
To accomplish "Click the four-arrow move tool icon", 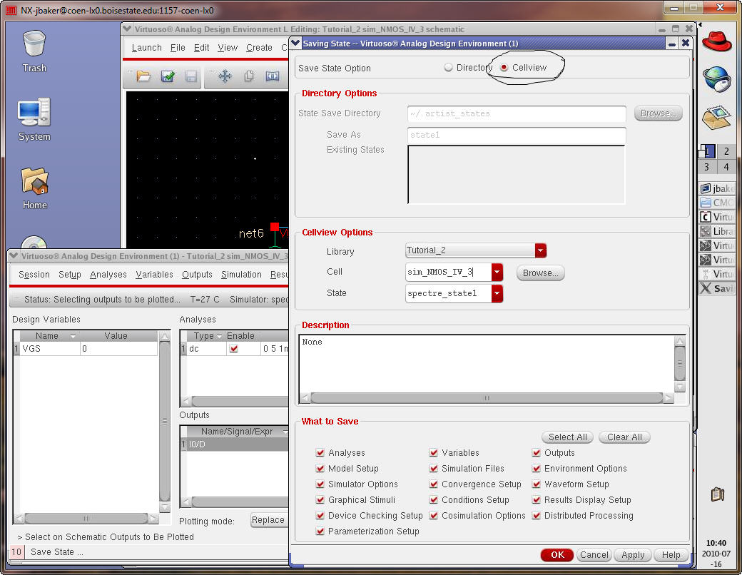I will tap(225, 76).
